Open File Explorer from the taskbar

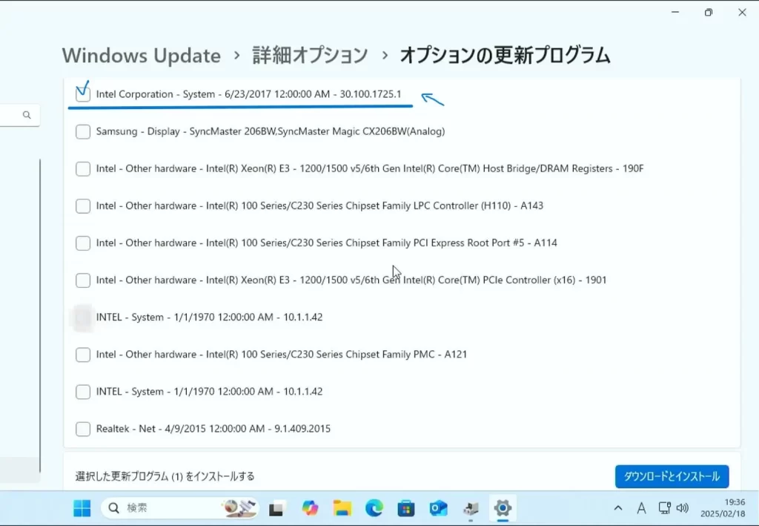[x=342, y=508]
